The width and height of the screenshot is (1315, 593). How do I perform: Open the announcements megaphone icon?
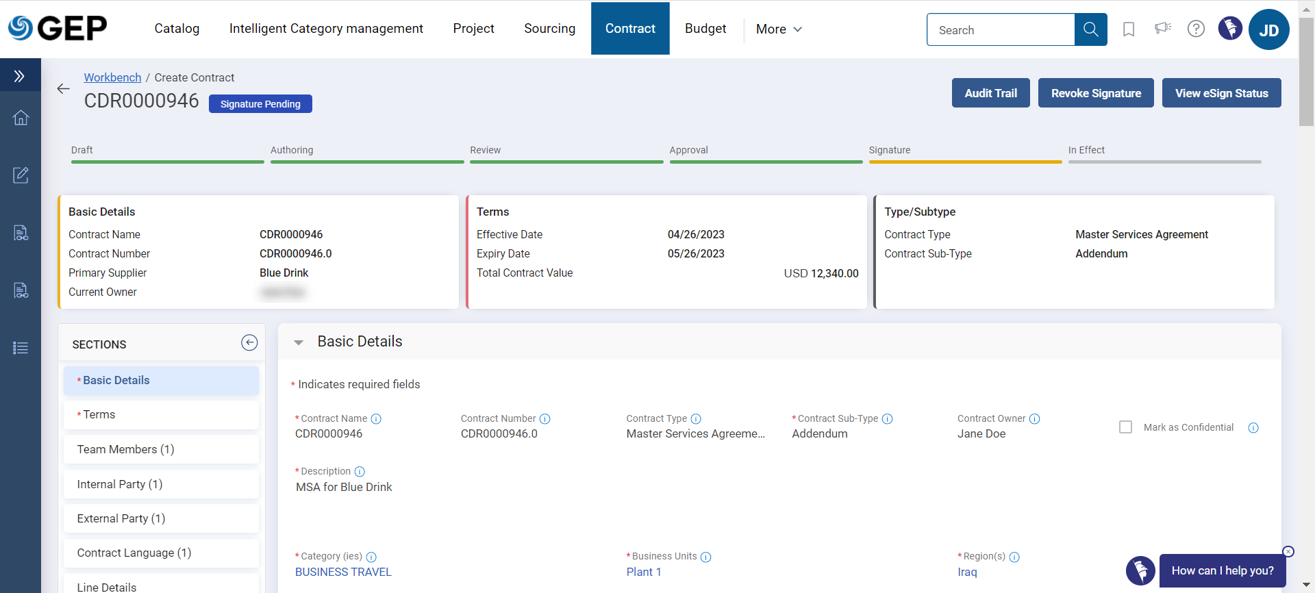pos(1162,29)
